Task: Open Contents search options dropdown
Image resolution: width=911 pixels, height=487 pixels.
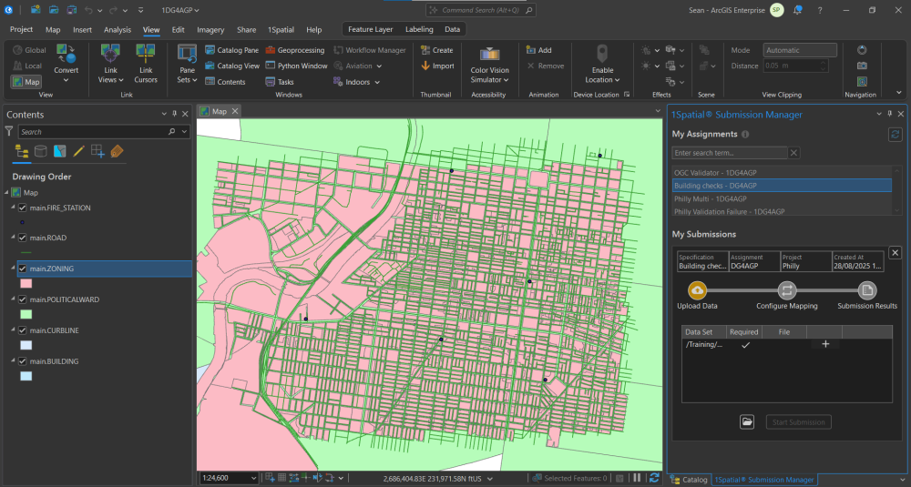Action: (x=184, y=132)
